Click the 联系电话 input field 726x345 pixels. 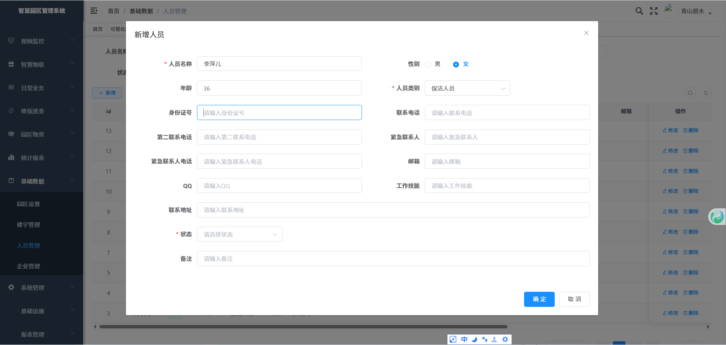(507, 113)
